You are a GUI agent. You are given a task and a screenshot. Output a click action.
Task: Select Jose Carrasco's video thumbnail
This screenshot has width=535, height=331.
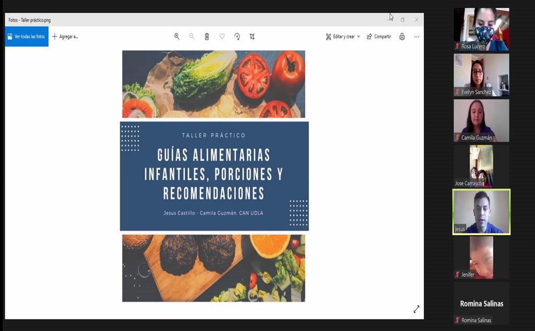(481, 166)
